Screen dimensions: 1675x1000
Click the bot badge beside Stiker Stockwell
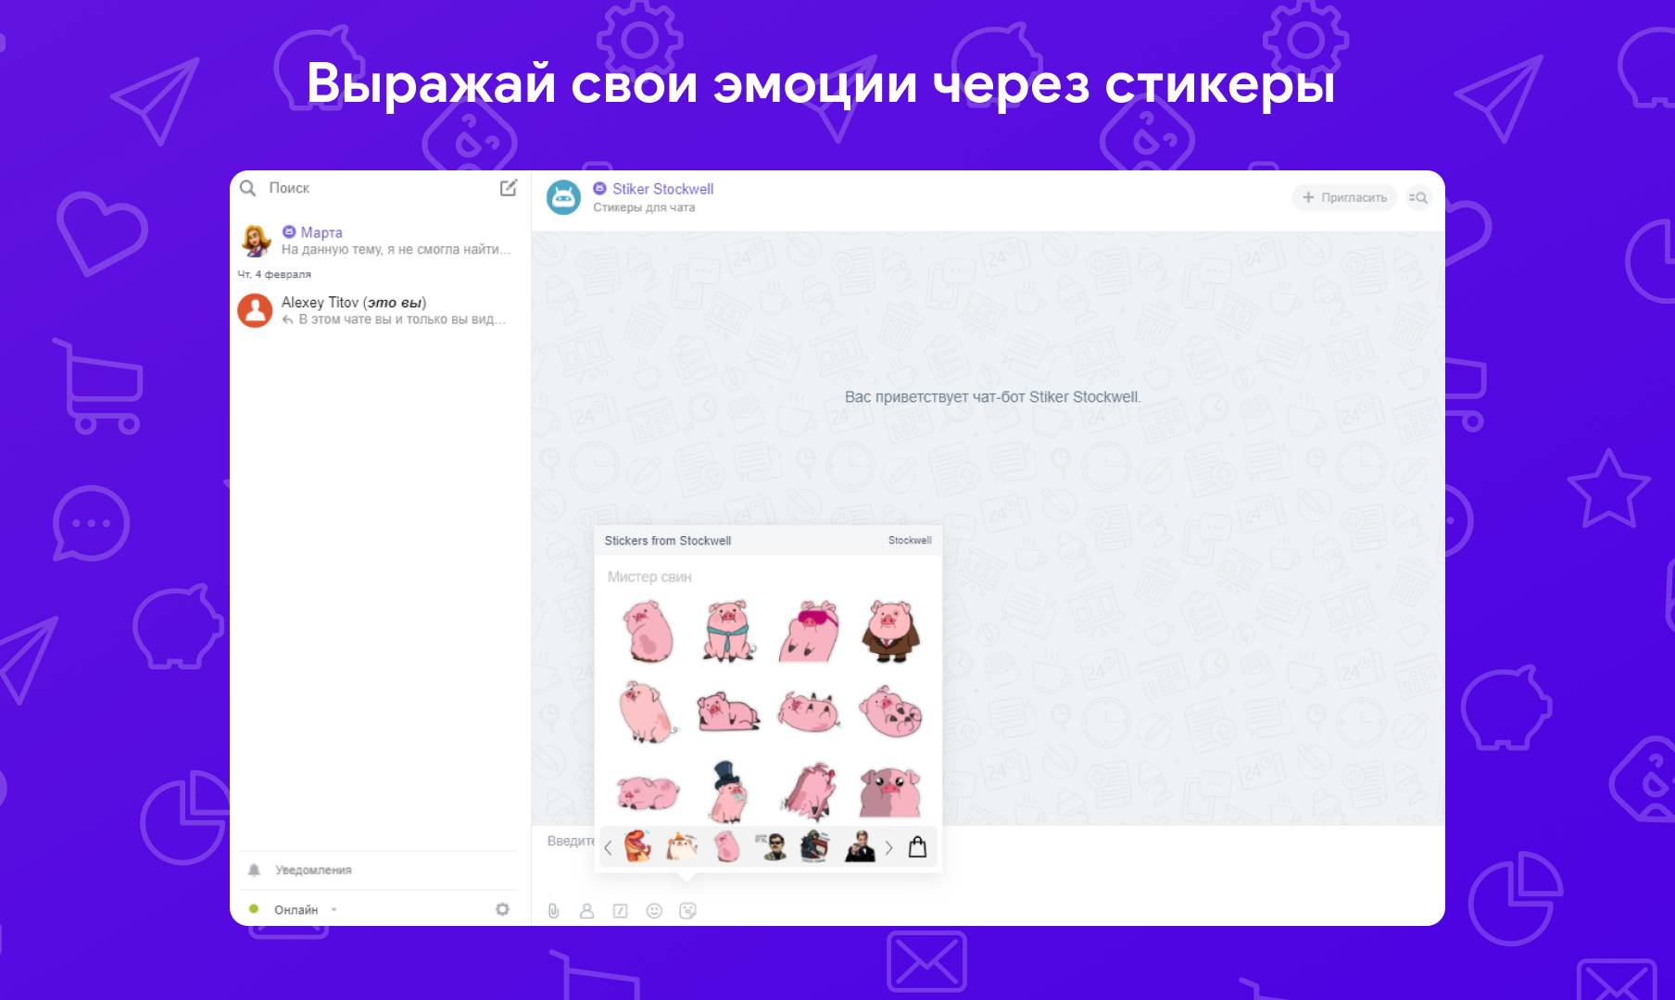click(599, 189)
